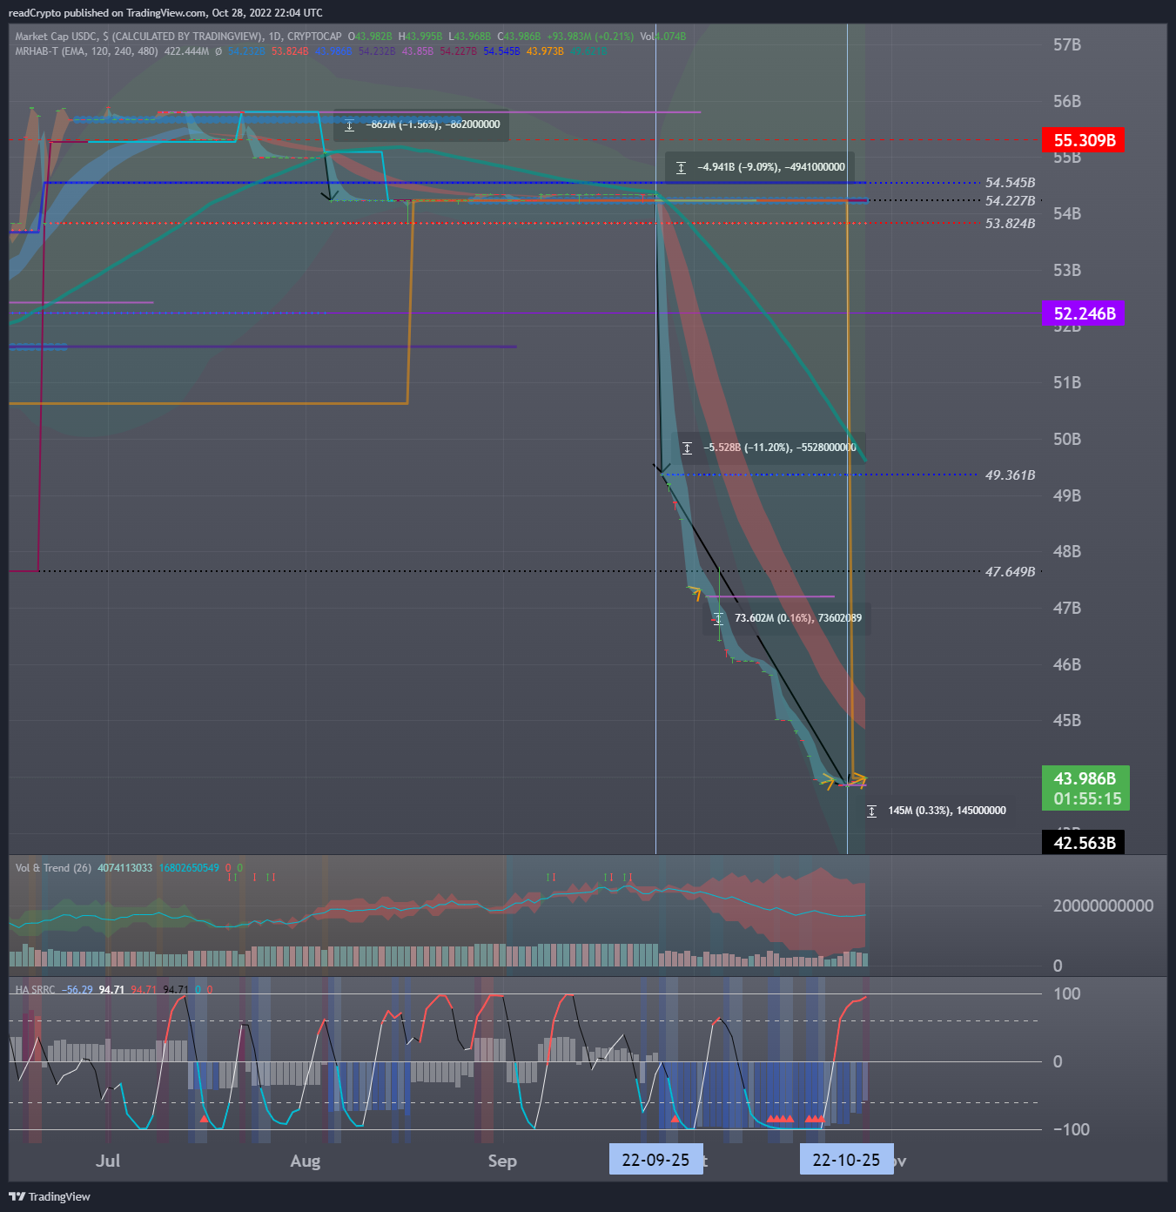Click the 22-09-25 date marker
Viewport: 1176px width, 1212px height.
click(655, 1160)
